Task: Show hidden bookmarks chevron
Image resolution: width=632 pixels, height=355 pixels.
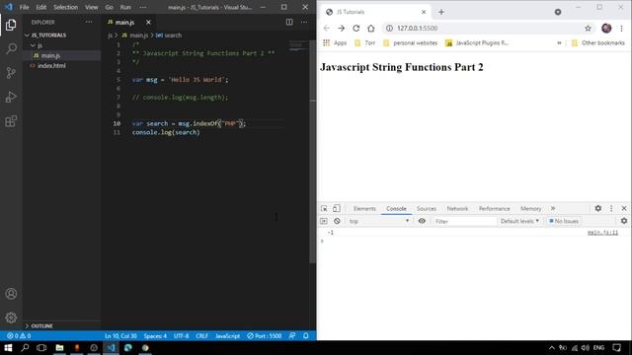Action: (559, 42)
